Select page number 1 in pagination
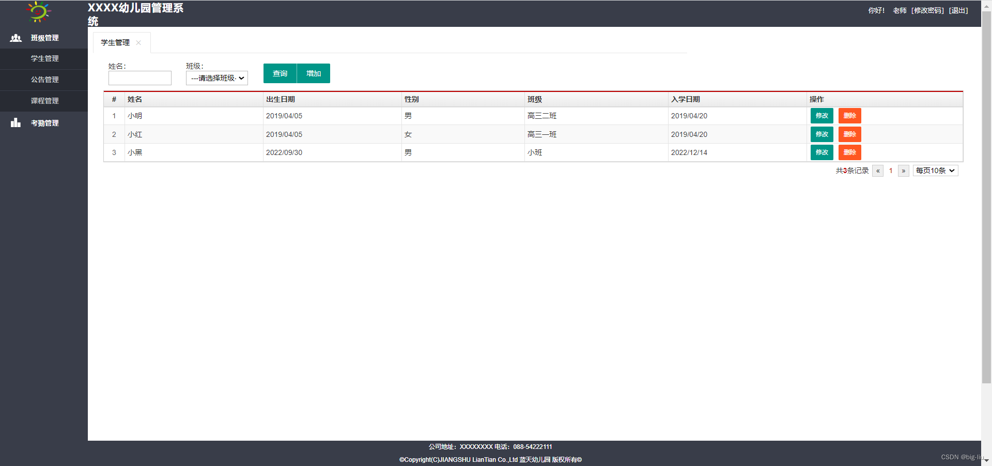 pyautogui.click(x=891, y=171)
